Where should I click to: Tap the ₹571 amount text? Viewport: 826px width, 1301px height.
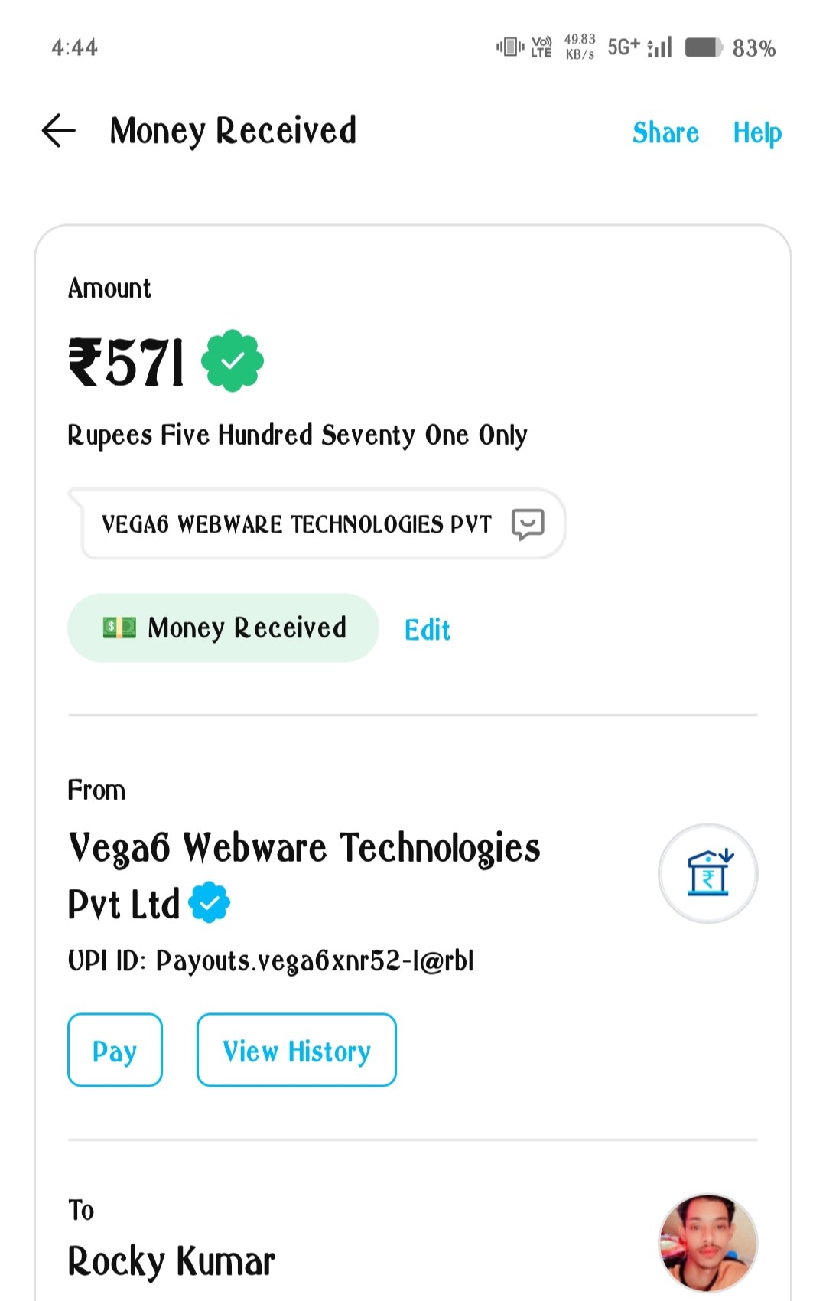pos(127,363)
